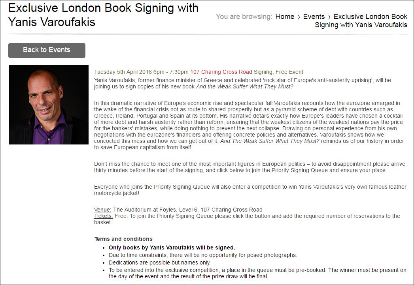Open the Events breadcrumb link
The height and width of the screenshot is (285, 414).
click(314, 17)
